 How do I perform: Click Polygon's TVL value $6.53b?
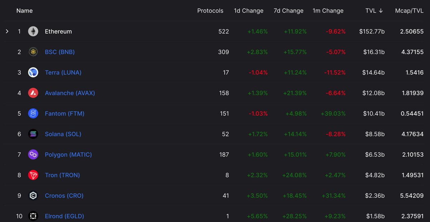click(375, 154)
